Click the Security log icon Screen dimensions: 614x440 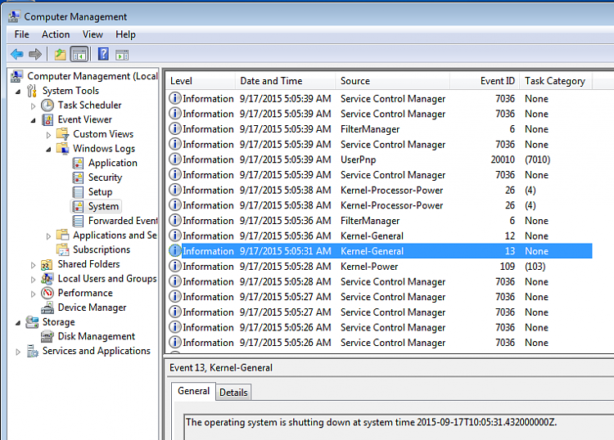click(78, 177)
